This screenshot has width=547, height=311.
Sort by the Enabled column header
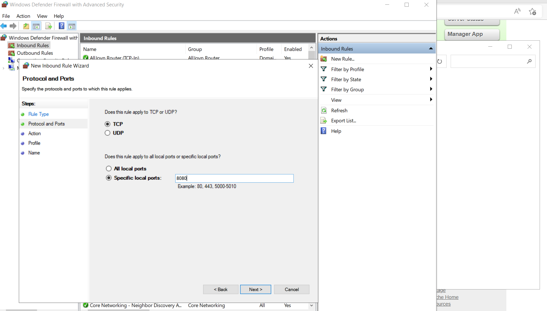pyautogui.click(x=295, y=49)
